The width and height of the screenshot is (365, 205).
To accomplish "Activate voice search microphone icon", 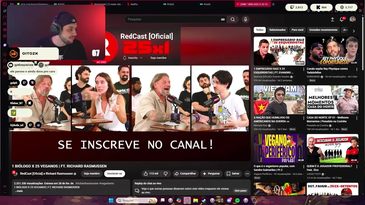I will [x=246, y=19].
